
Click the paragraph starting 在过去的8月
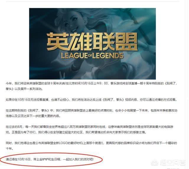89,130
